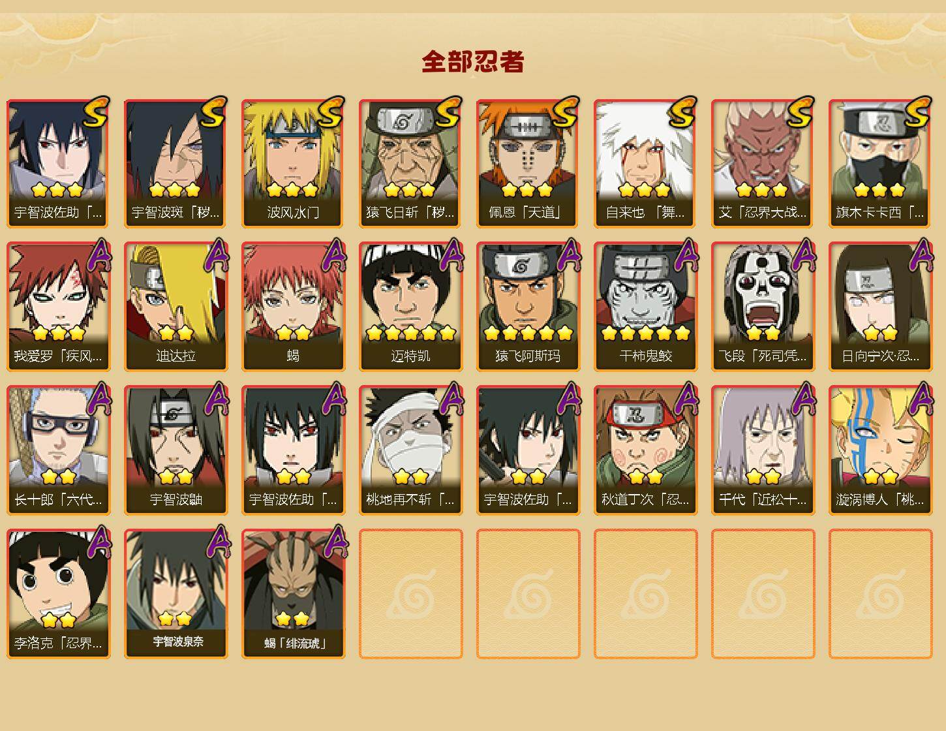This screenshot has width=946, height=731.
Task: Click the A-rank badge on 迪达拉
Action: (217, 255)
